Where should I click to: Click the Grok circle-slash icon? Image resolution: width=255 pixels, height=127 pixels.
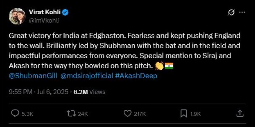tap(231, 13)
